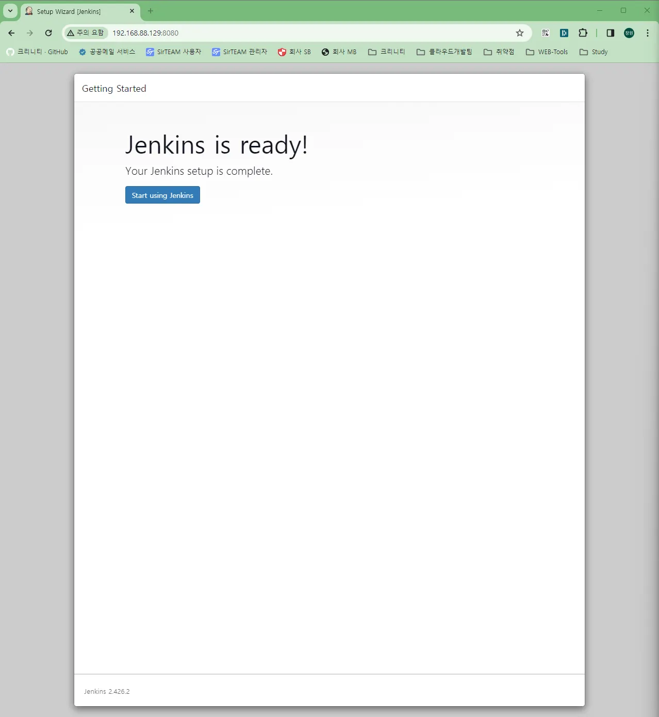Open the 공공메일 서비스 bookmark
The image size is (659, 717).
coord(107,52)
